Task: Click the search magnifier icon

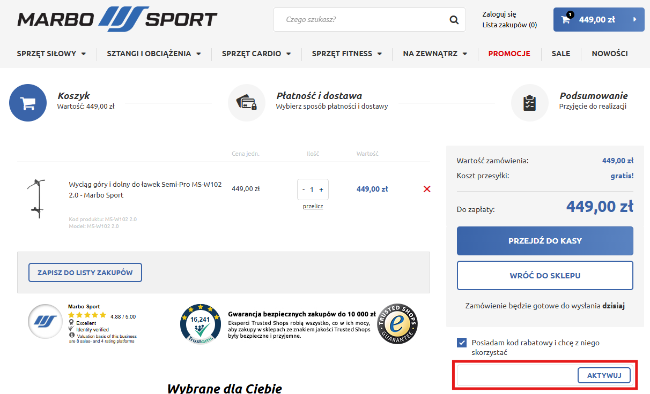Action: (453, 19)
